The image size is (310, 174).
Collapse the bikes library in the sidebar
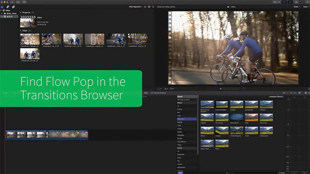pos(1,10)
